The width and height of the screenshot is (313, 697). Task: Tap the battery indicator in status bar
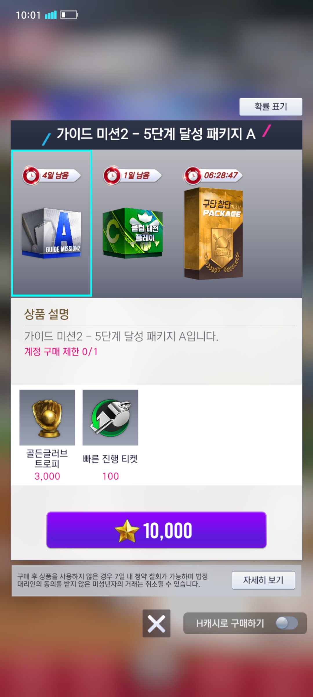click(69, 15)
